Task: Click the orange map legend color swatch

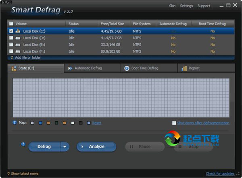Action: click(x=48, y=123)
